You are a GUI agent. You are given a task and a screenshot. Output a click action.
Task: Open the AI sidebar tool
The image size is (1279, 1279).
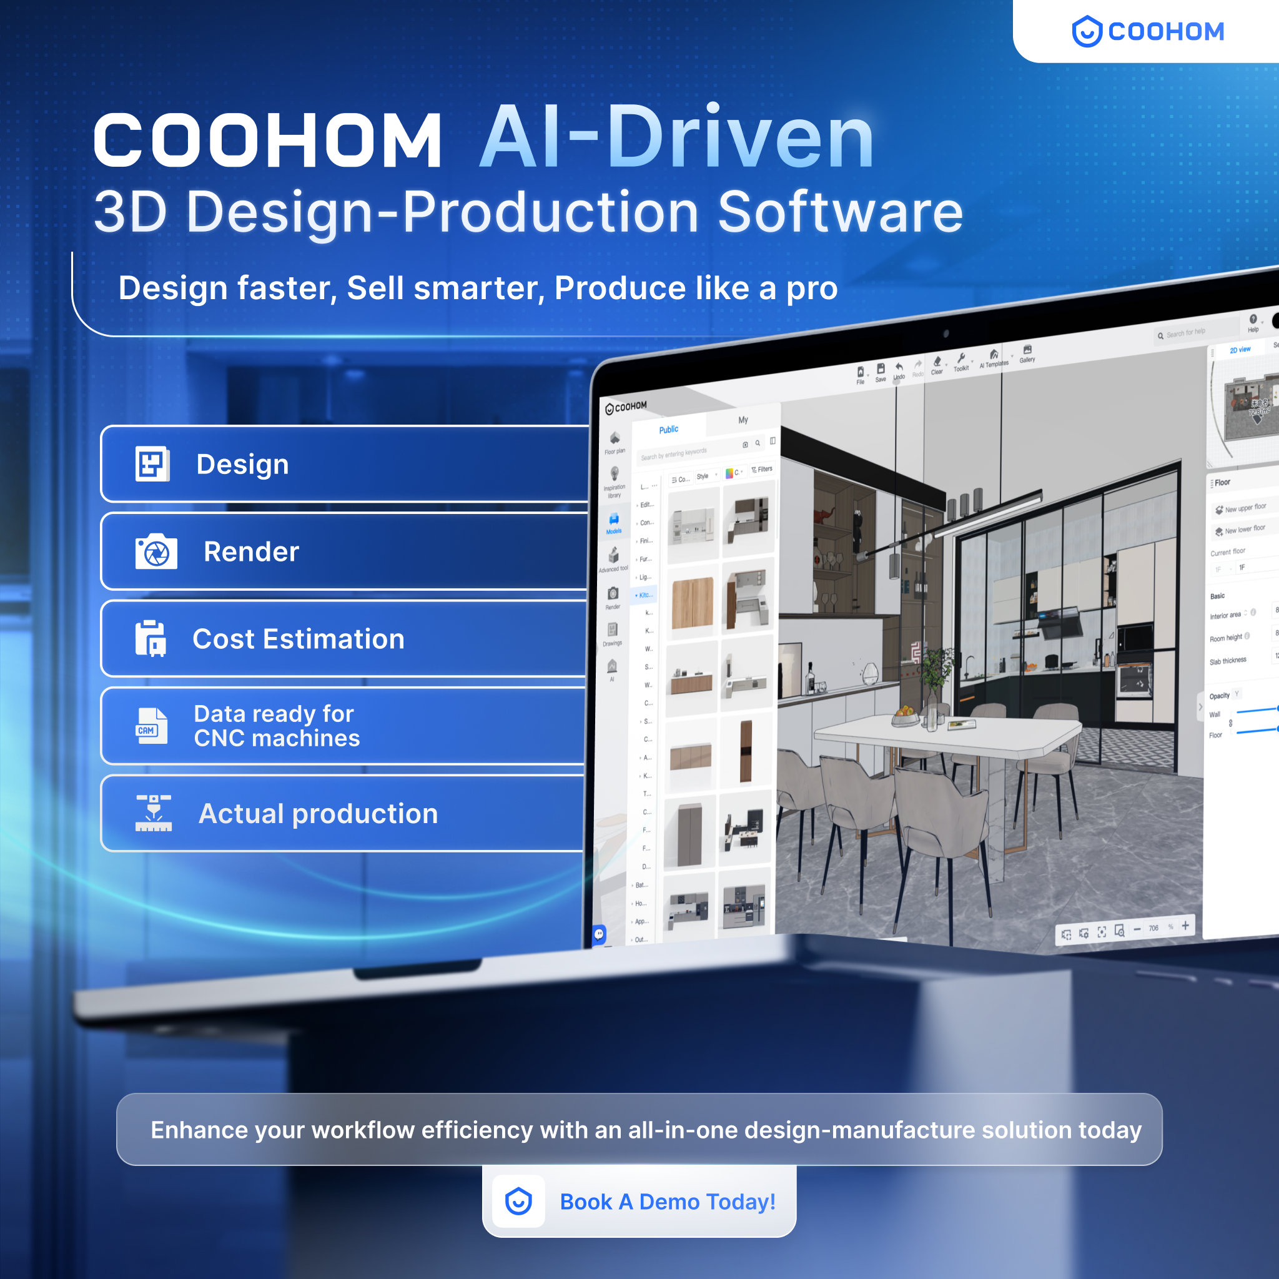[613, 669]
